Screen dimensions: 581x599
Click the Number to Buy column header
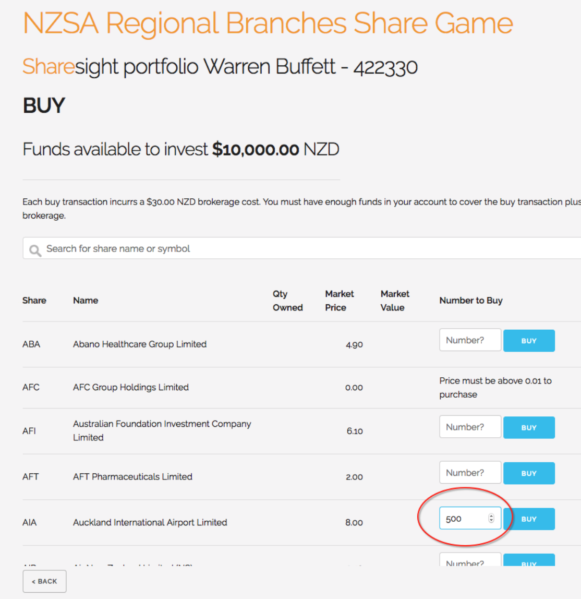[471, 301]
